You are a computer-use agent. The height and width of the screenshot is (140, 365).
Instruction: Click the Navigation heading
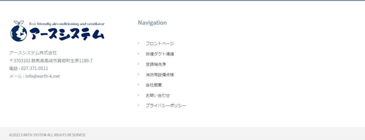click(152, 23)
